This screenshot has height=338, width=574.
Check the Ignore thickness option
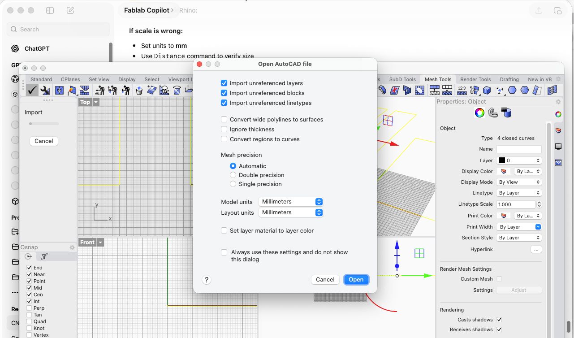point(224,129)
